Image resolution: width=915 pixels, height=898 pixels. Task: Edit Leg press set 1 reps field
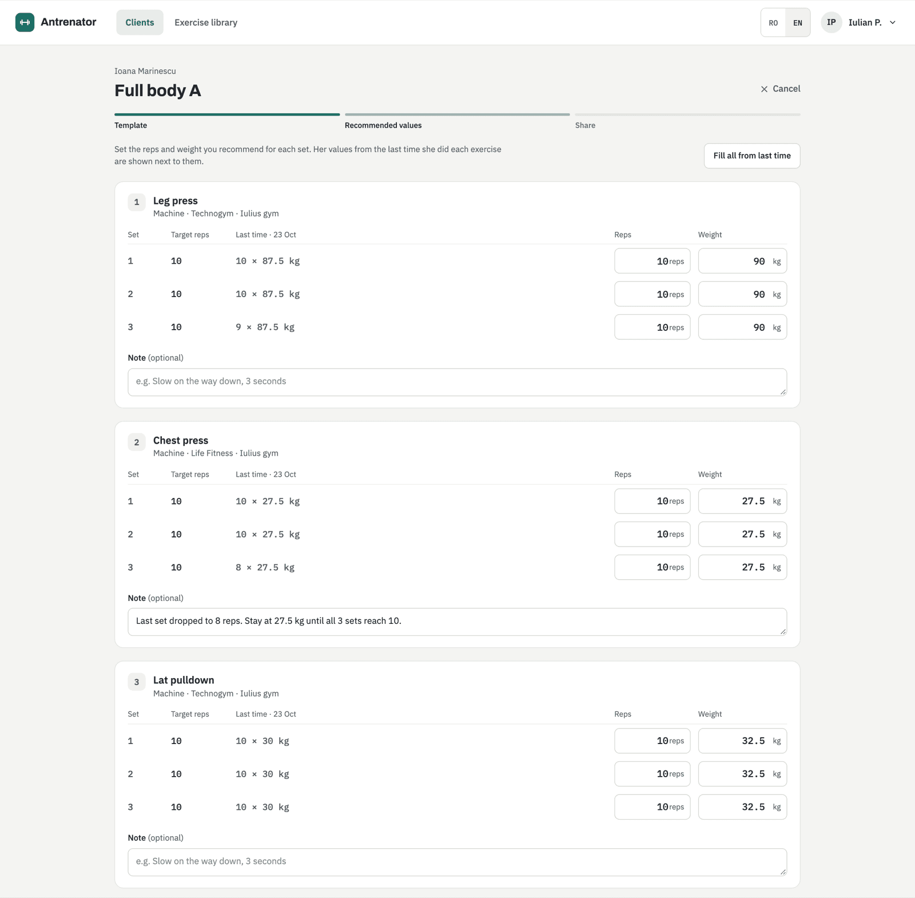point(652,261)
